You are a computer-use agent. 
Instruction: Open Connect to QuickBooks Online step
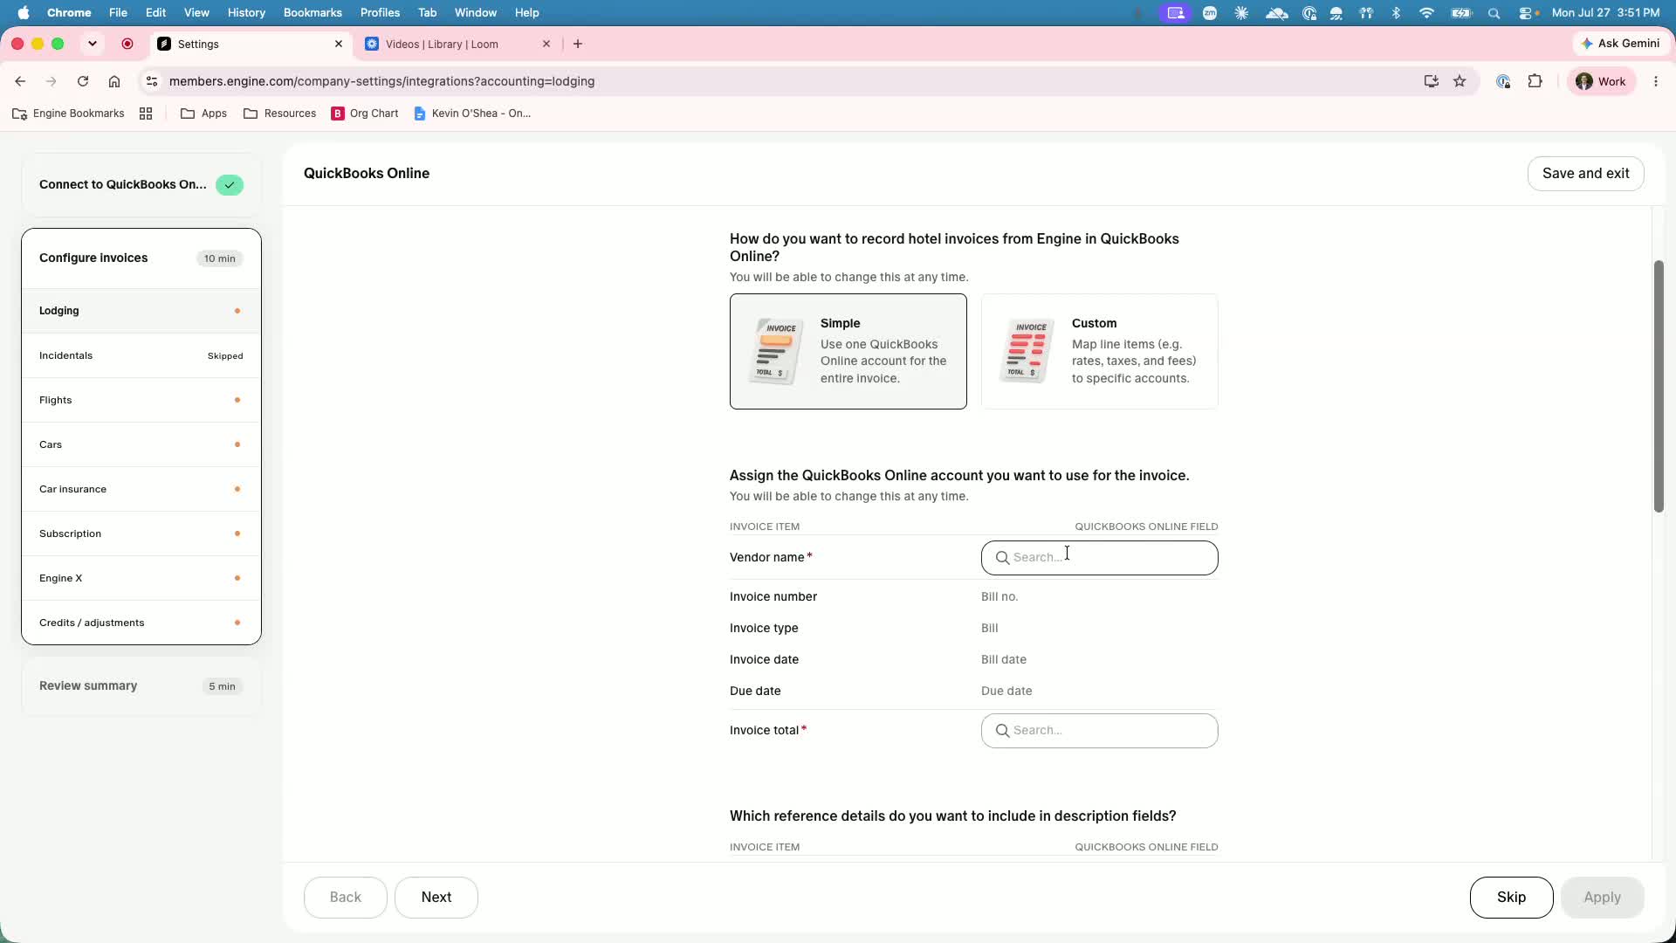click(x=141, y=185)
